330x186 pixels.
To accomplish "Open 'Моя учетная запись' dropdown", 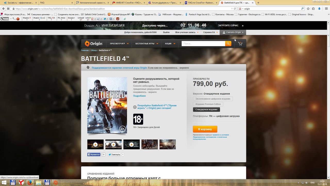I will pyautogui.click(x=187, y=32).
